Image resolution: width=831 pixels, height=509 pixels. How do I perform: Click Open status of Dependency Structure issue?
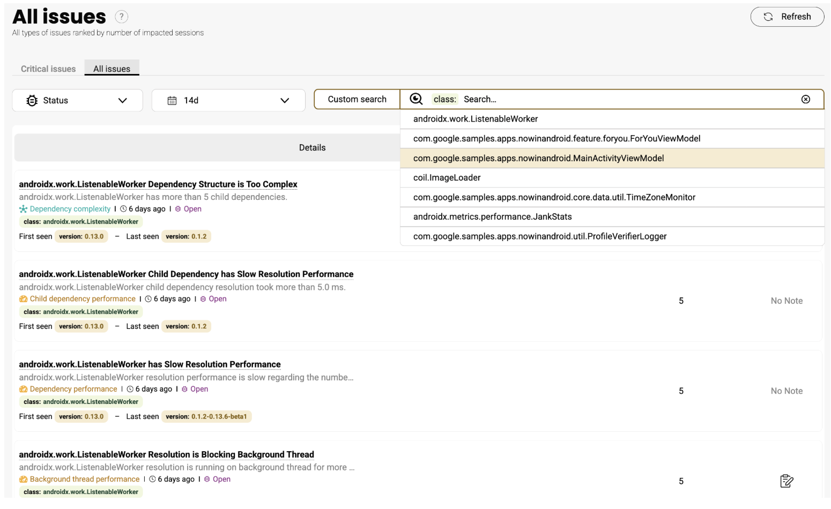(x=188, y=209)
